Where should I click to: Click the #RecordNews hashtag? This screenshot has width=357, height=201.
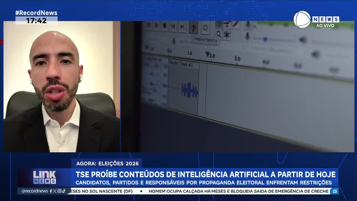click(x=36, y=13)
